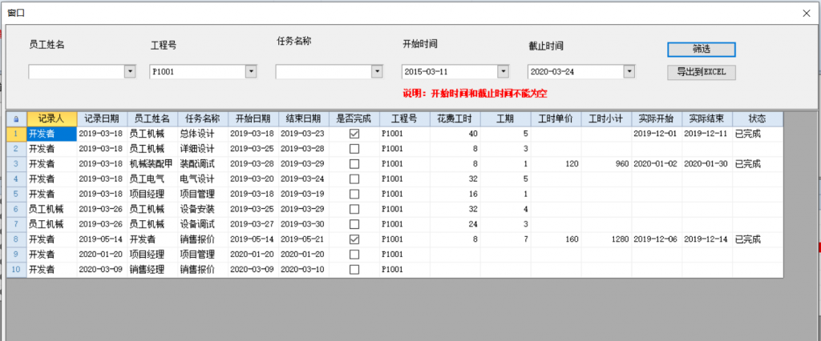Viewport: 821px width, 341px height.
Task: Open the 工程号 dropdown showing P1001
Action: pos(251,72)
